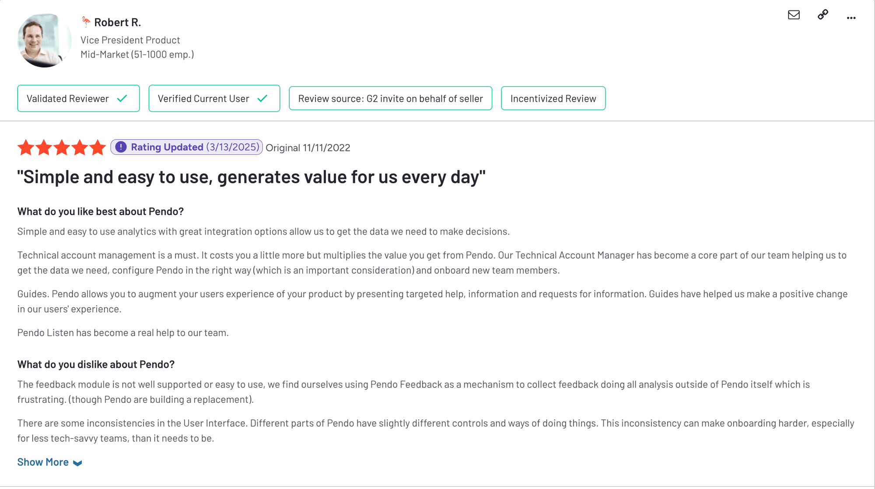875x489 pixels.
Task: Click the envelope message icon
Action: [x=794, y=15]
